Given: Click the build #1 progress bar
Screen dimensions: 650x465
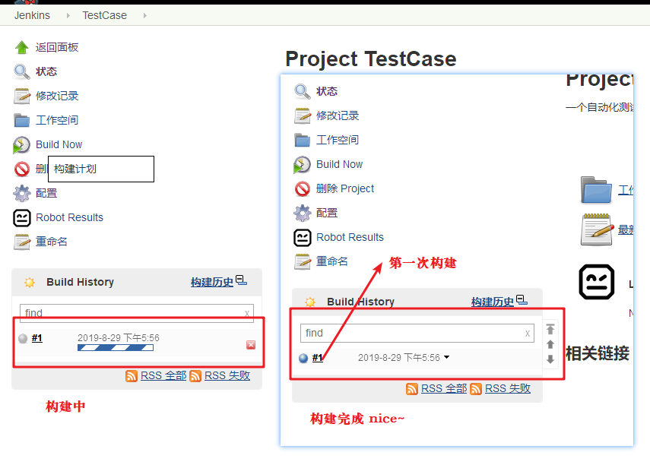Looking at the screenshot, I should (x=115, y=346).
